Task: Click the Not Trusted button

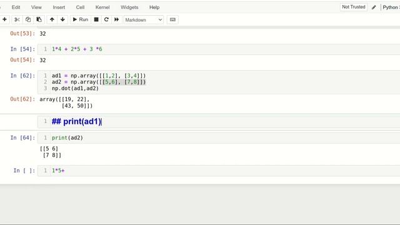Action: 354,7
